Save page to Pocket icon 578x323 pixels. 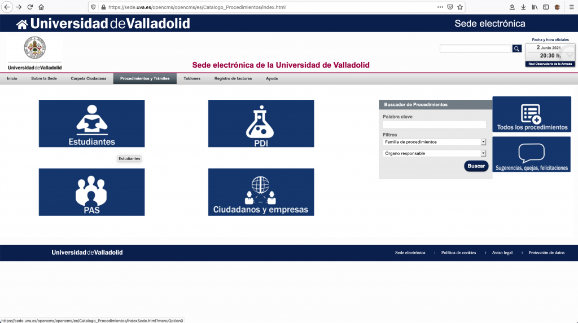pyautogui.click(x=450, y=7)
